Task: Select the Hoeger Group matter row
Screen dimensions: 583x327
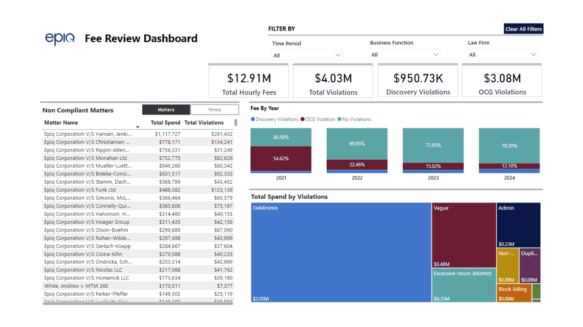Action: tap(138, 222)
